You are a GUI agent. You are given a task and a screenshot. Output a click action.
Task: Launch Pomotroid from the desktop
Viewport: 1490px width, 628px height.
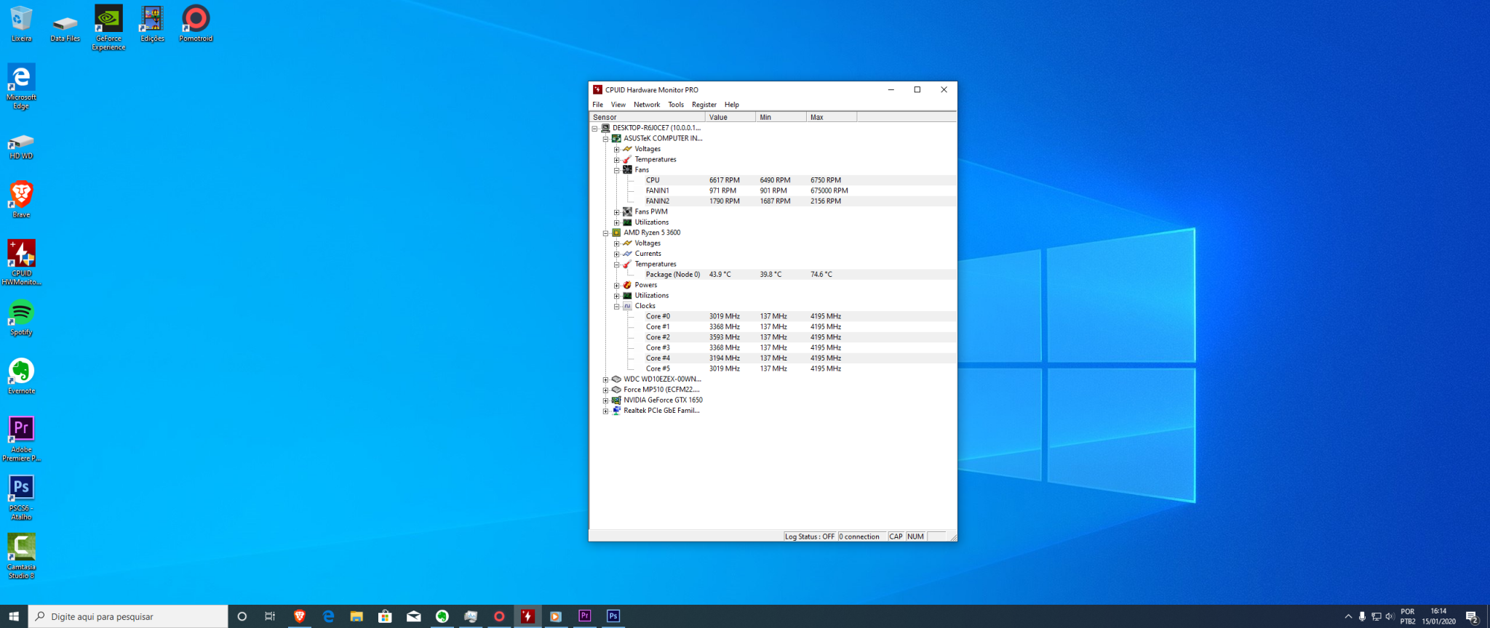pos(196,24)
